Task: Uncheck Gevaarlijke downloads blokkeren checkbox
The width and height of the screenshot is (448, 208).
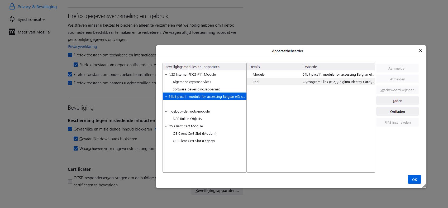Action: (76, 139)
